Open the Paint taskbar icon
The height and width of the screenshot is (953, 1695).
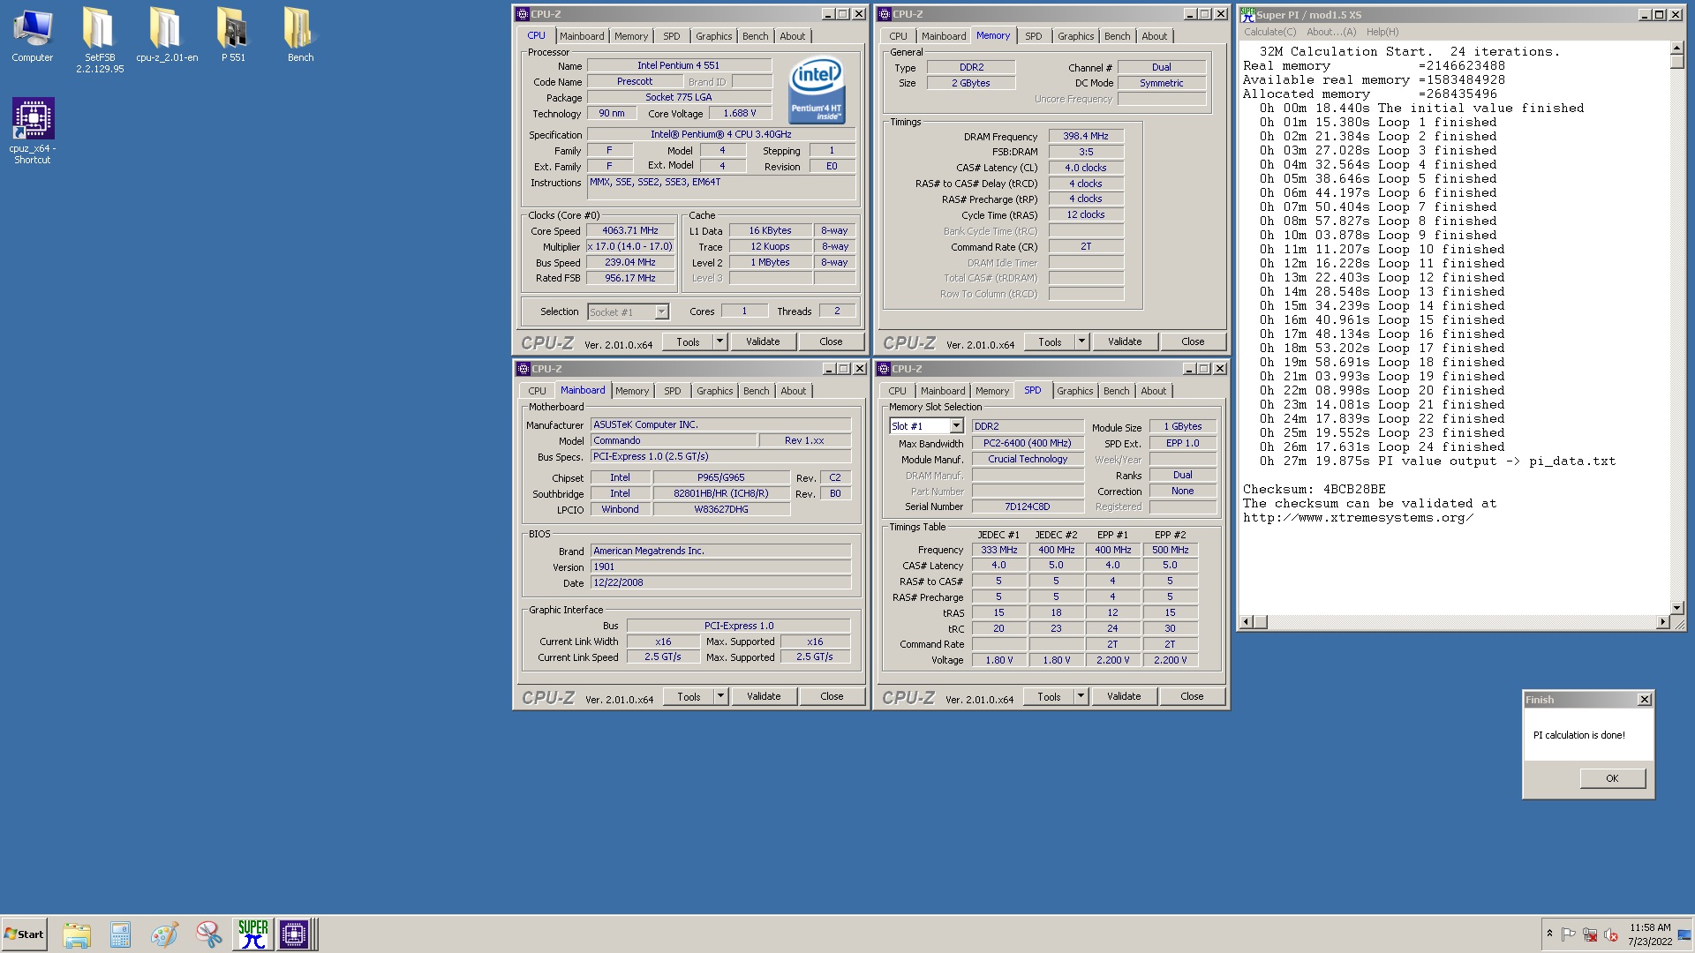(x=164, y=934)
